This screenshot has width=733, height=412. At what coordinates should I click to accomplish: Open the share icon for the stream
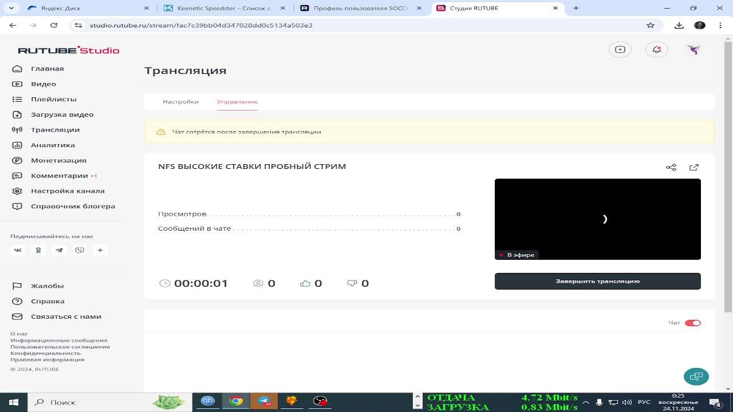click(x=671, y=167)
